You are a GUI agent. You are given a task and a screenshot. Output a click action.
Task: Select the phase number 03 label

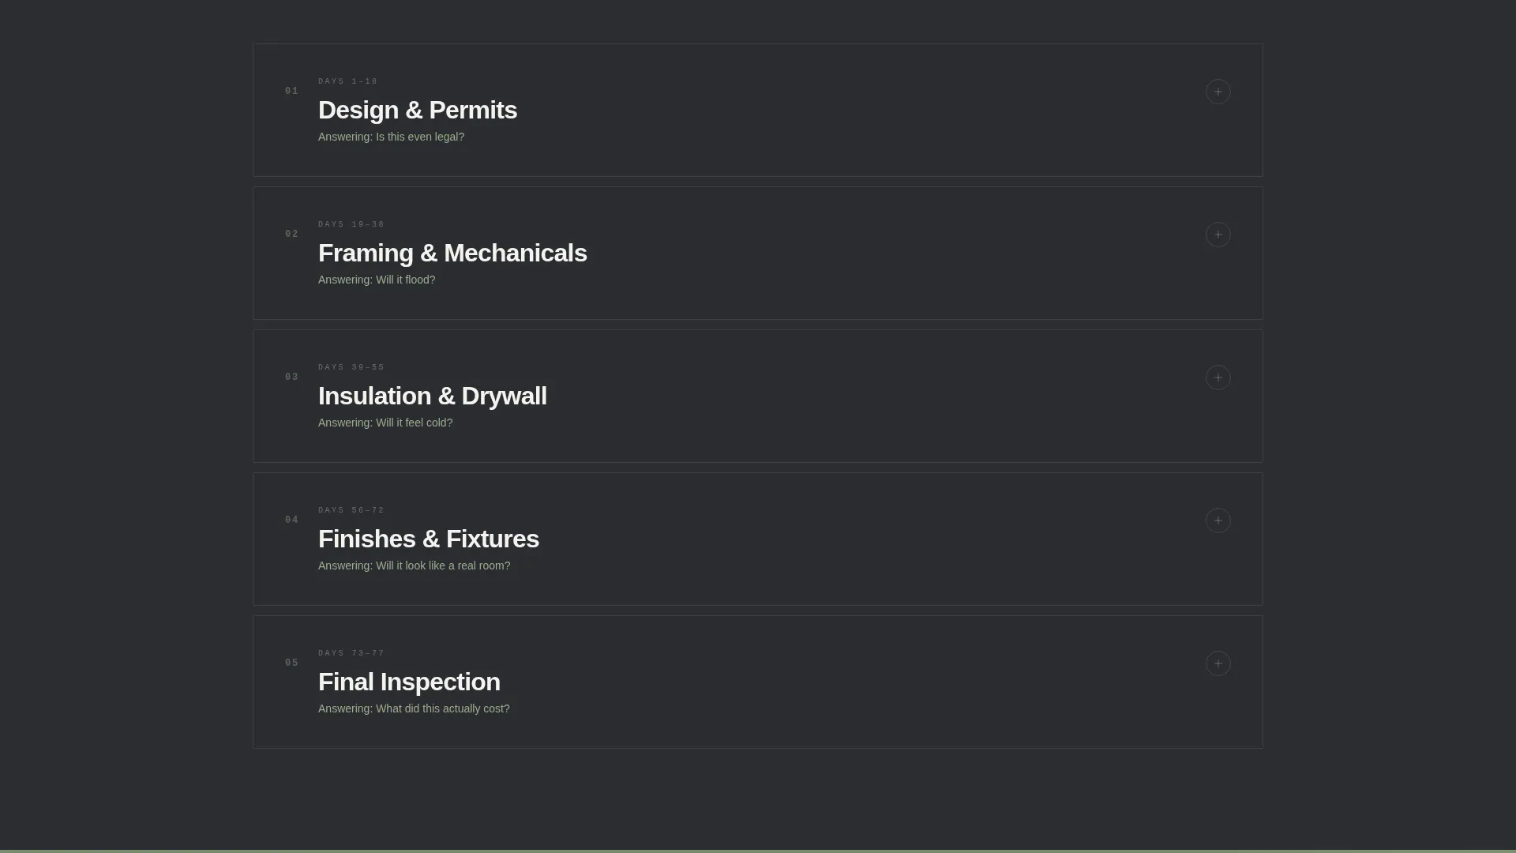click(x=292, y=377)
